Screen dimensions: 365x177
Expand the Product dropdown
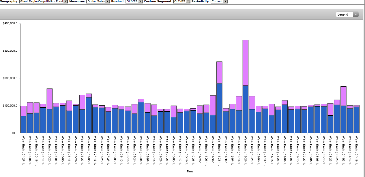tap(140, 1)
